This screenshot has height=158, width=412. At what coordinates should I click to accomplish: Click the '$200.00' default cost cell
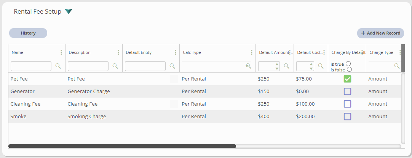click(x=305, y=116)
